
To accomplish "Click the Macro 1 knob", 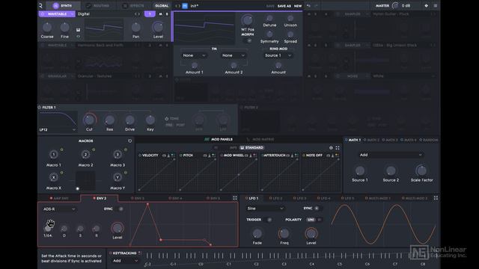I will click(53, 155).
